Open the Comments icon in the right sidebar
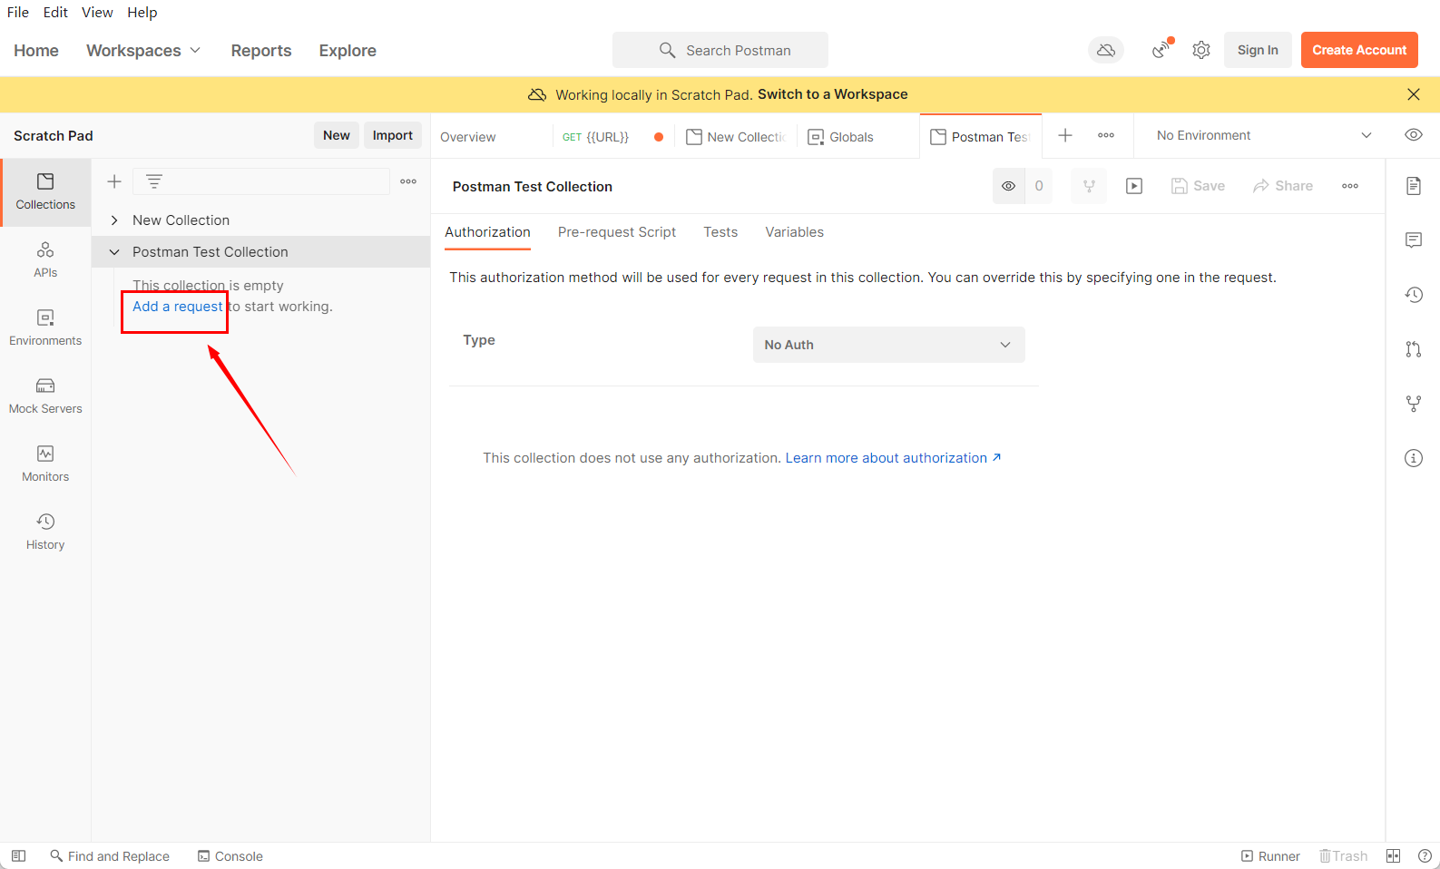 pos(1414,240)
